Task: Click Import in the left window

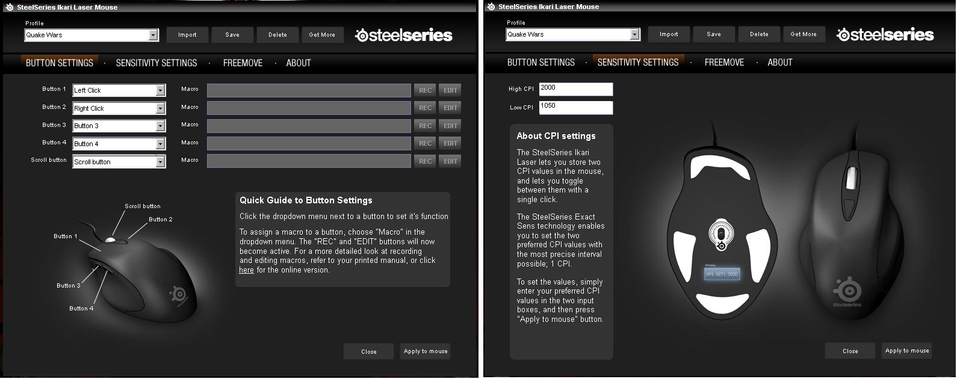Action: tap(187, 35)
